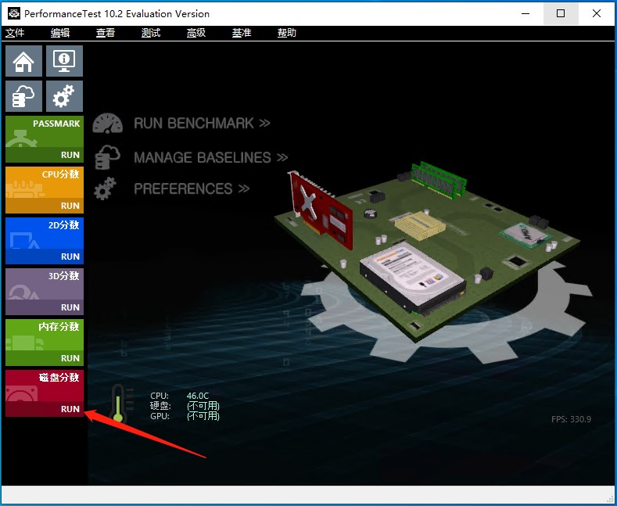Image resolution: width=617 pixels, height=506 pixels.
Task: Select the CPU分数 orange tile
Action: (x=45, y=189)
